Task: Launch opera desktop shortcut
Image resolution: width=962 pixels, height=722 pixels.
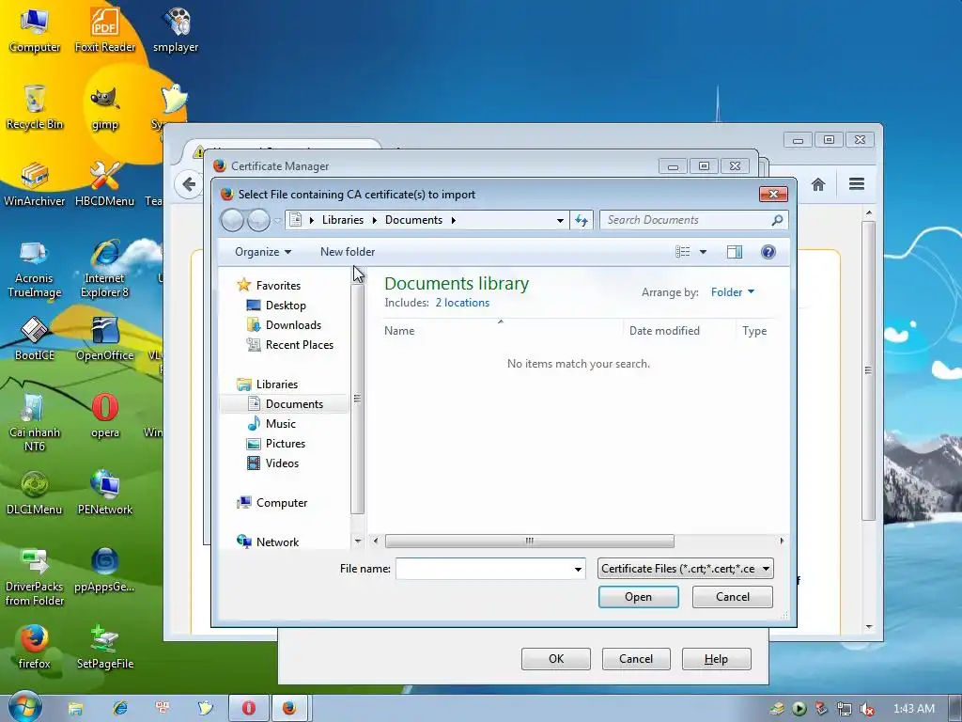Action: [x=105, y=416]
